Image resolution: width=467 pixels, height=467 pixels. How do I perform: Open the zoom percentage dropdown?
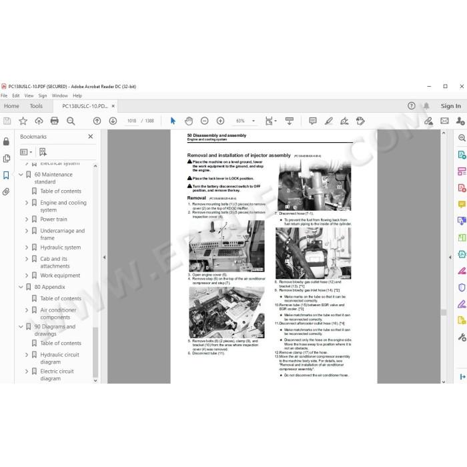pos(254,121)
